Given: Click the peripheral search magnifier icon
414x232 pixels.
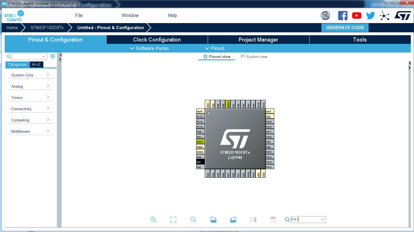Looking at the screenshot, I should tap(9, 56).
